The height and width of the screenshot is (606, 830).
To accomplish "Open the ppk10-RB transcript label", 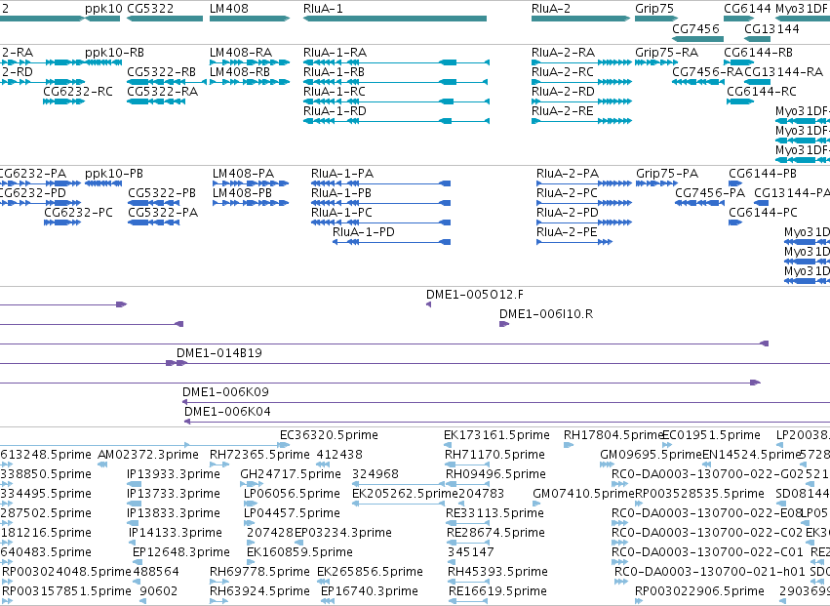I will pos(114,53).
